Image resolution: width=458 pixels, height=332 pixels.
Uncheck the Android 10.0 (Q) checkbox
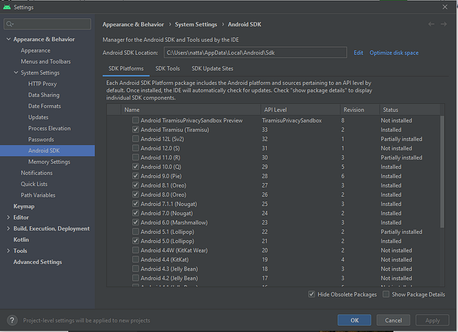135,167
